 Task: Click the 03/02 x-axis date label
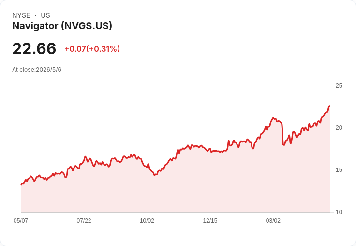click(x=273, y=220)
